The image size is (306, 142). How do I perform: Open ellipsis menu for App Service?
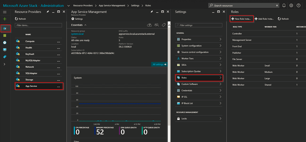(x=58, y=87)
